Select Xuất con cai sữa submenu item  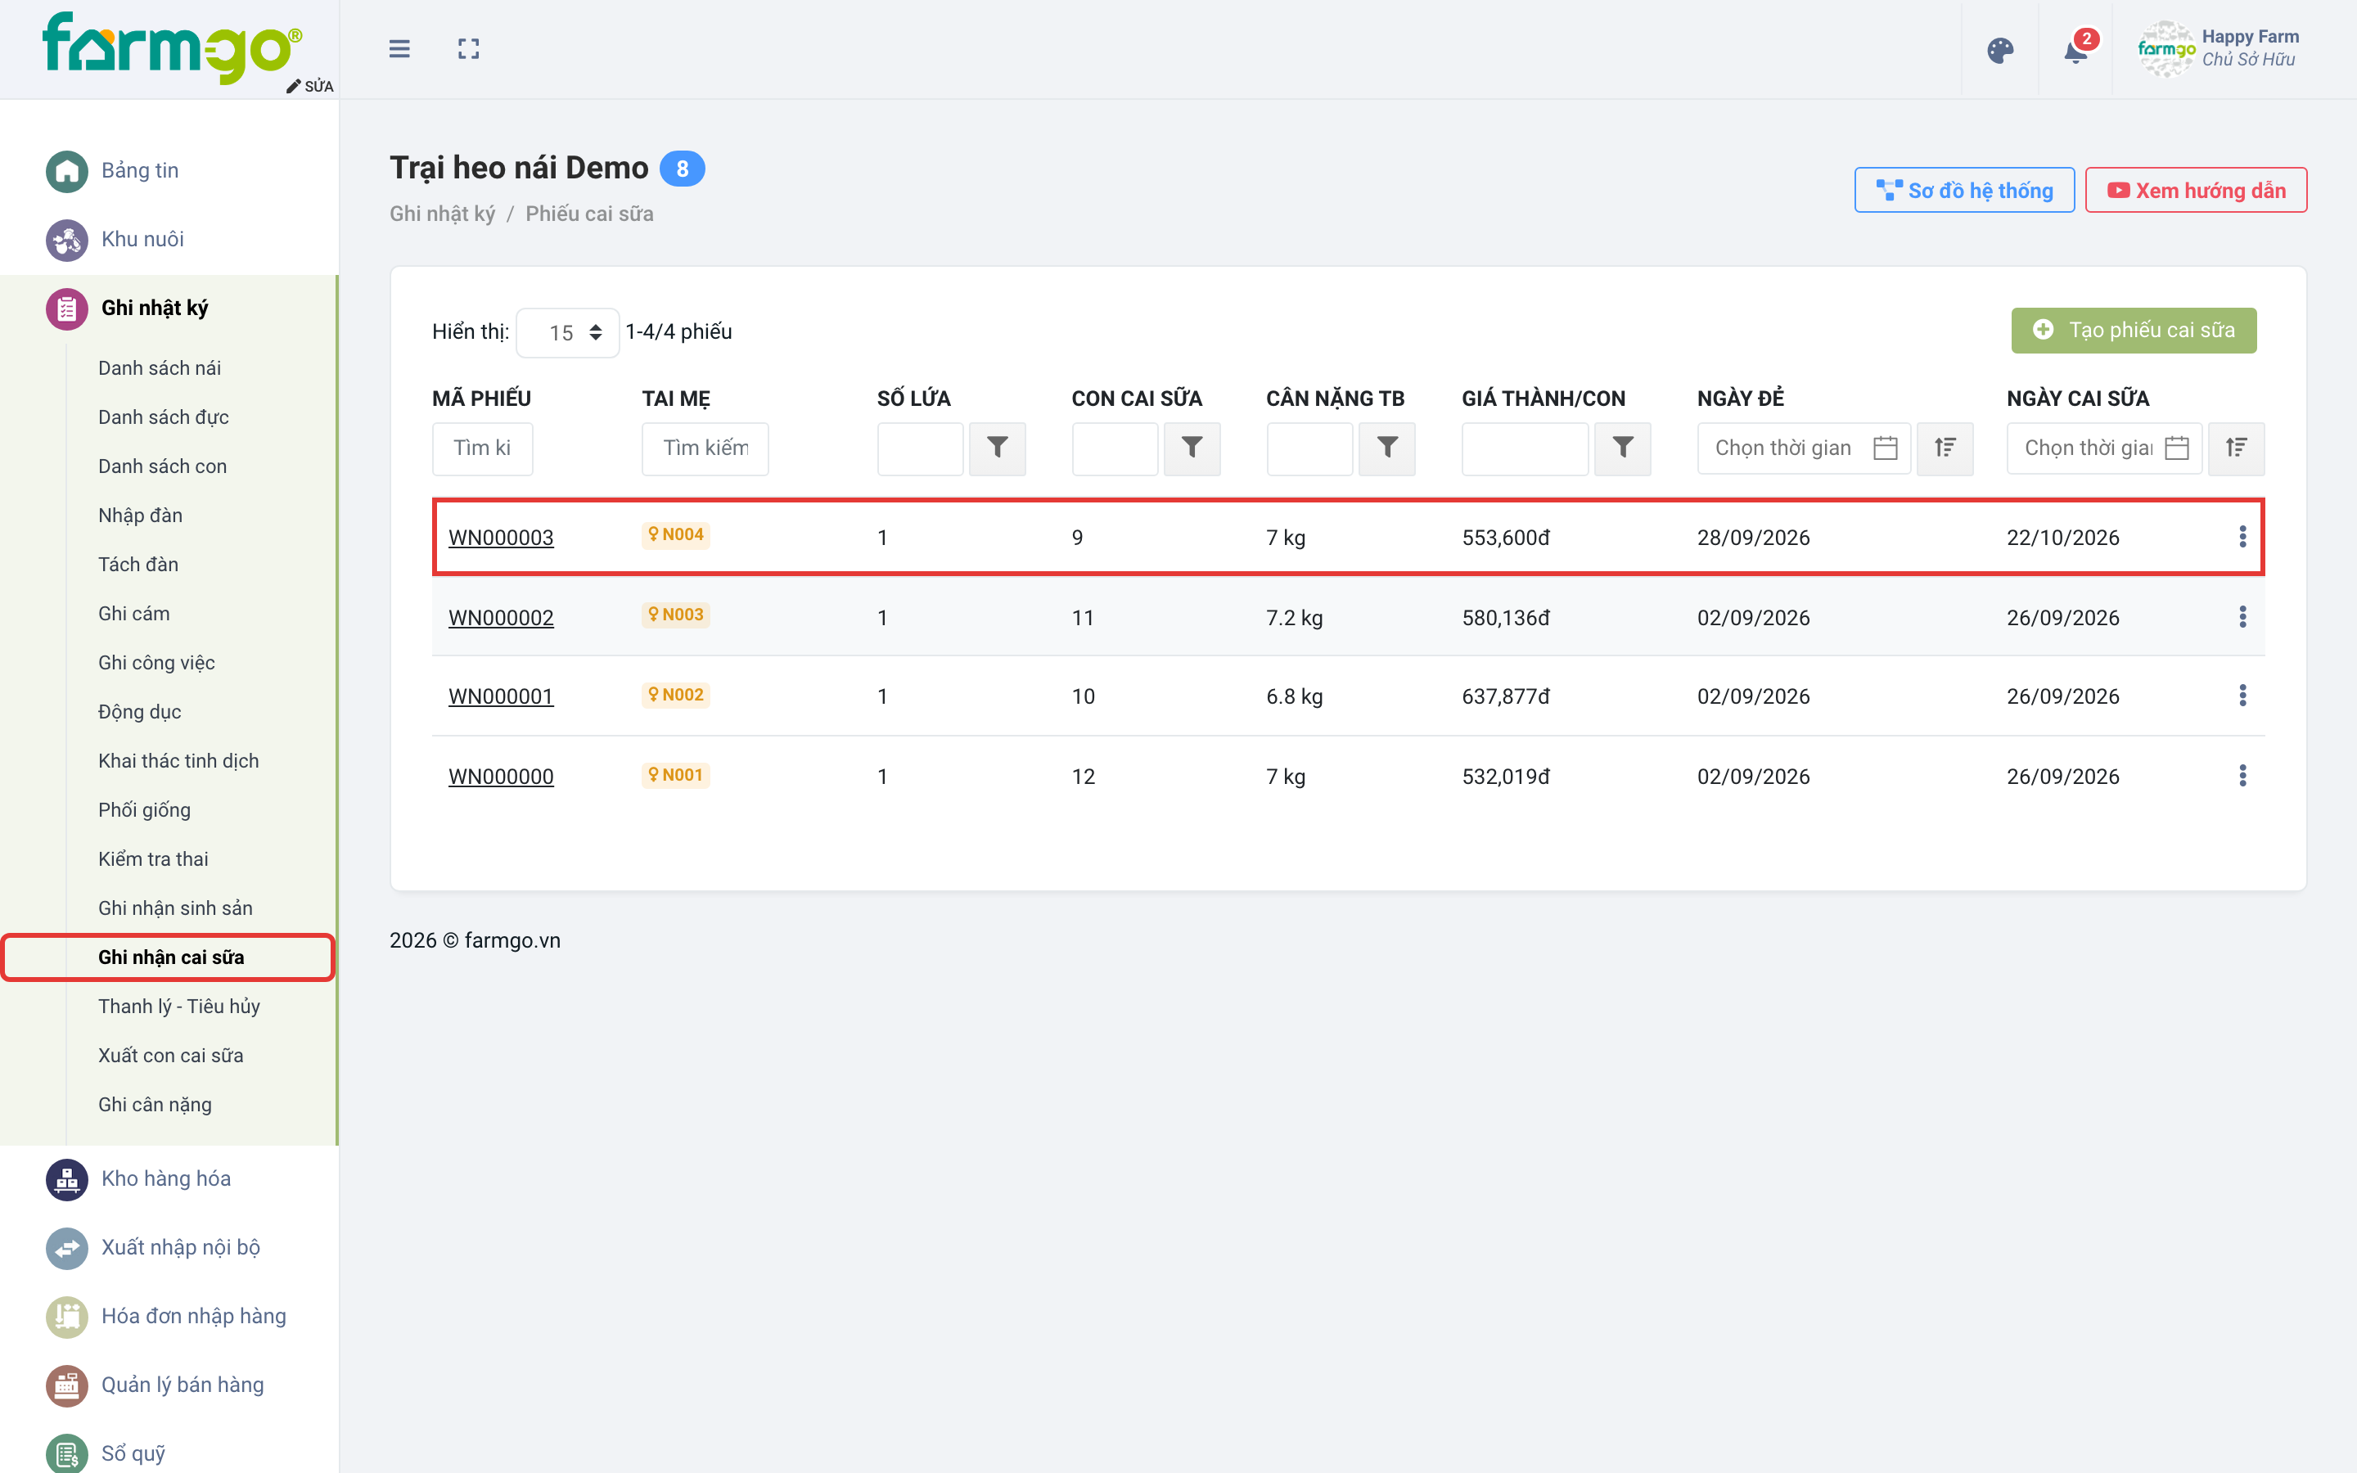tap(170, 1055)
